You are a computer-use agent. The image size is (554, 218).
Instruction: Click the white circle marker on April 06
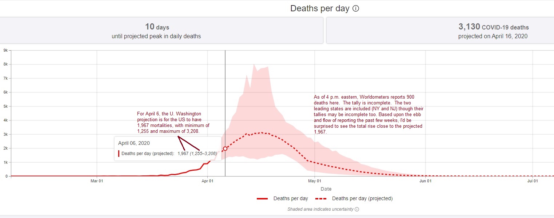click(225, 148)
